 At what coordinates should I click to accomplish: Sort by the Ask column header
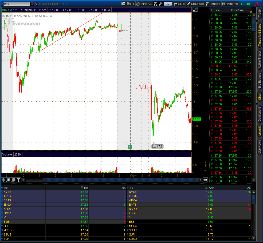pos(193,188)
